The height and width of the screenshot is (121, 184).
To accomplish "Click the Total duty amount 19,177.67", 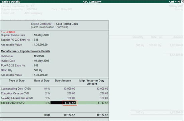I will pyautogui.click(x=69, y=115).
